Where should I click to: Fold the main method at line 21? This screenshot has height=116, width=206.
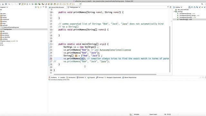click(53, 44)
